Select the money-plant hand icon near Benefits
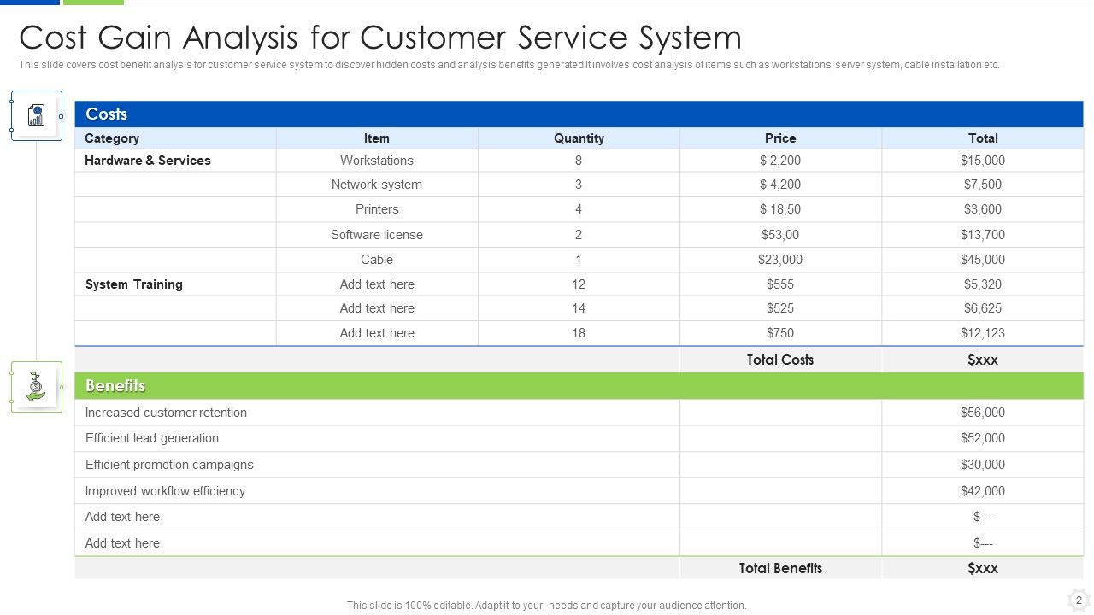The width and height of the screenshot is (1094, 615). (x=36, y=386)
